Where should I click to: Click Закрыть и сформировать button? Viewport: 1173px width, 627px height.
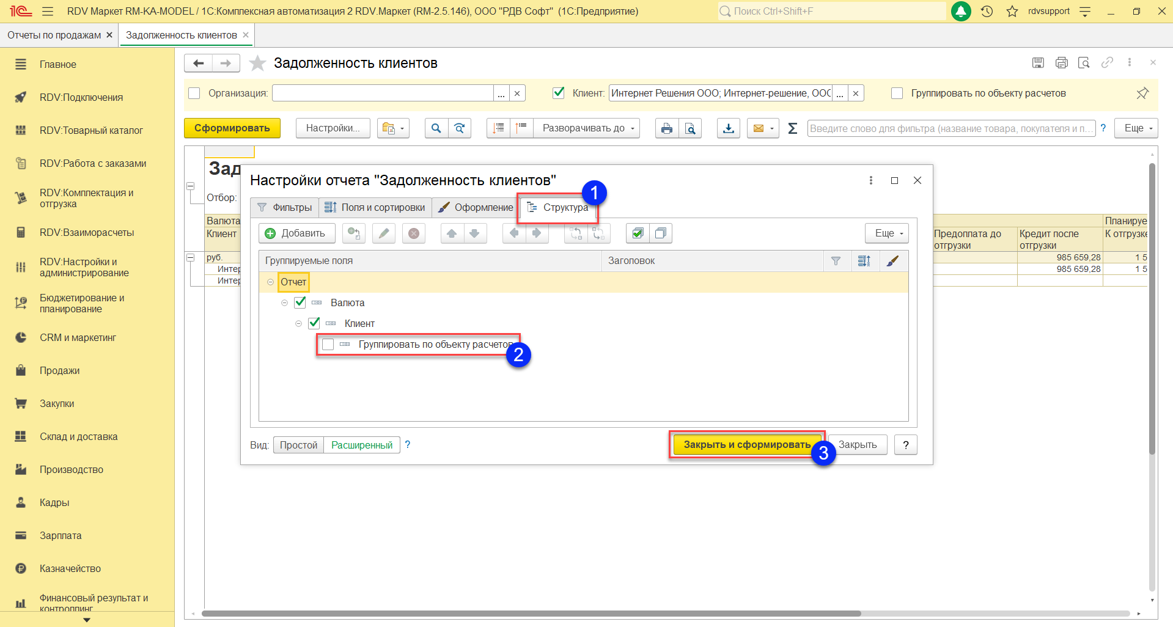click(746, 445)
